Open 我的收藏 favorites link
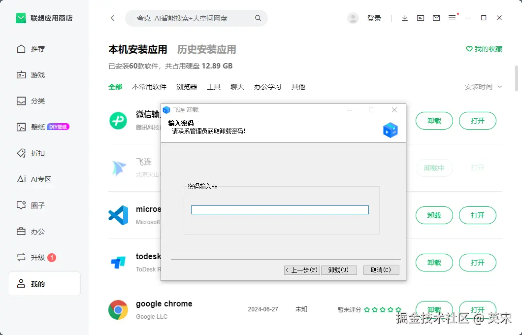Viewport: 522px width, 335px height. 484,49
